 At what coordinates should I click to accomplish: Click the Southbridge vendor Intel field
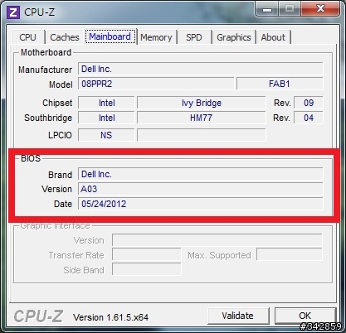[x=106, y=118]
